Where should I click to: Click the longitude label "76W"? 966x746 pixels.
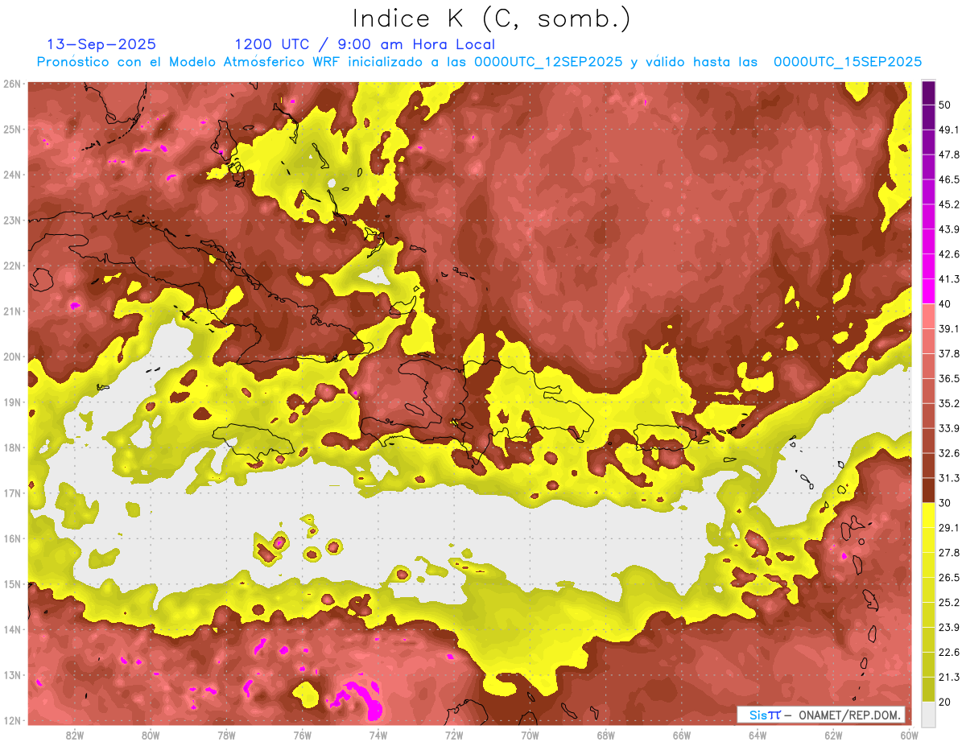pos(303,735)
